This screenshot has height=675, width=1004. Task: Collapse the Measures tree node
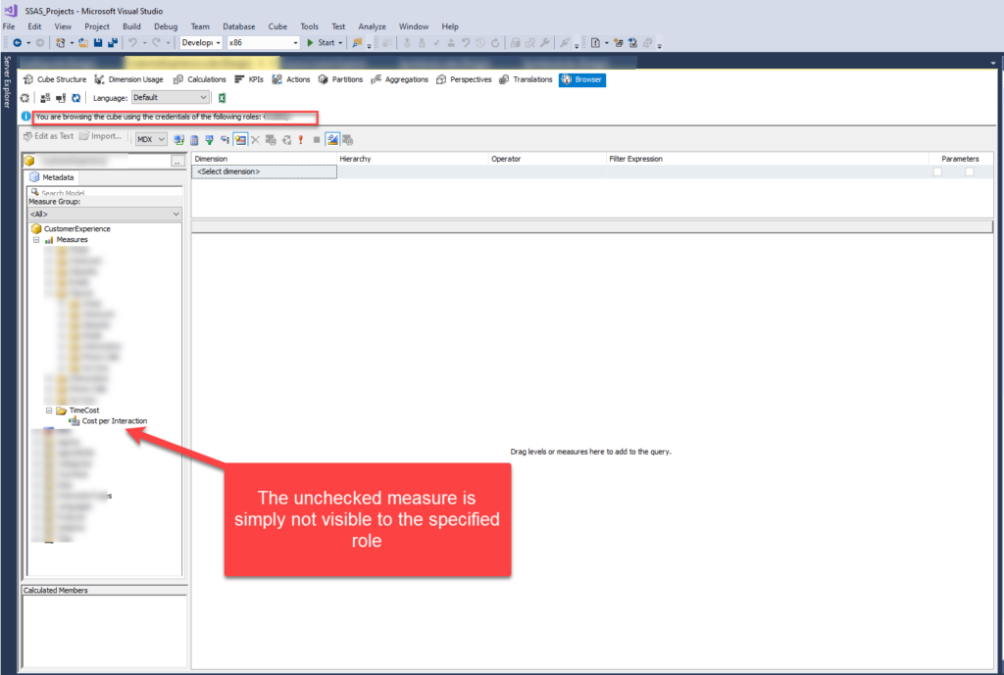[x=36, y=240]
